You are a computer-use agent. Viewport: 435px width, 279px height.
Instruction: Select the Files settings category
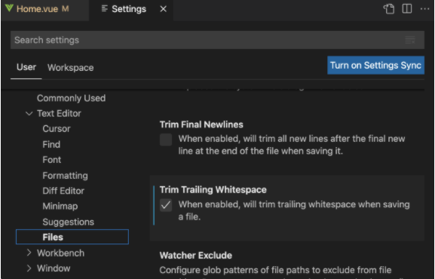(x=72, y=237)
